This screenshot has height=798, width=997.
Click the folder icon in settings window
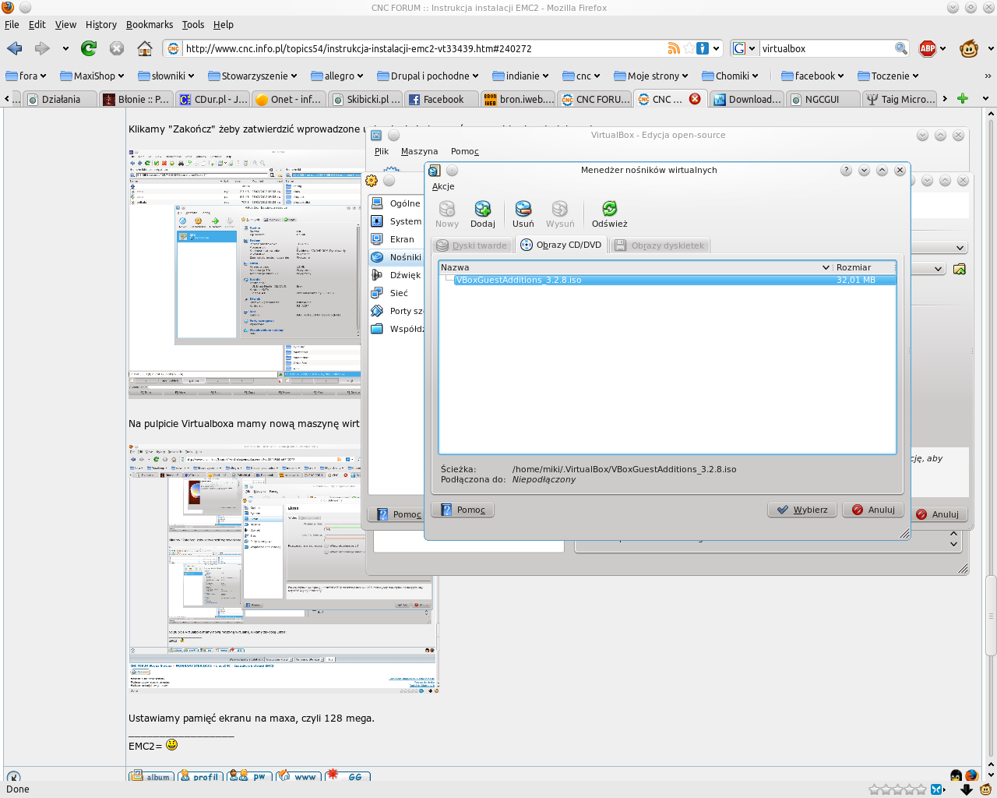point(960,269)
